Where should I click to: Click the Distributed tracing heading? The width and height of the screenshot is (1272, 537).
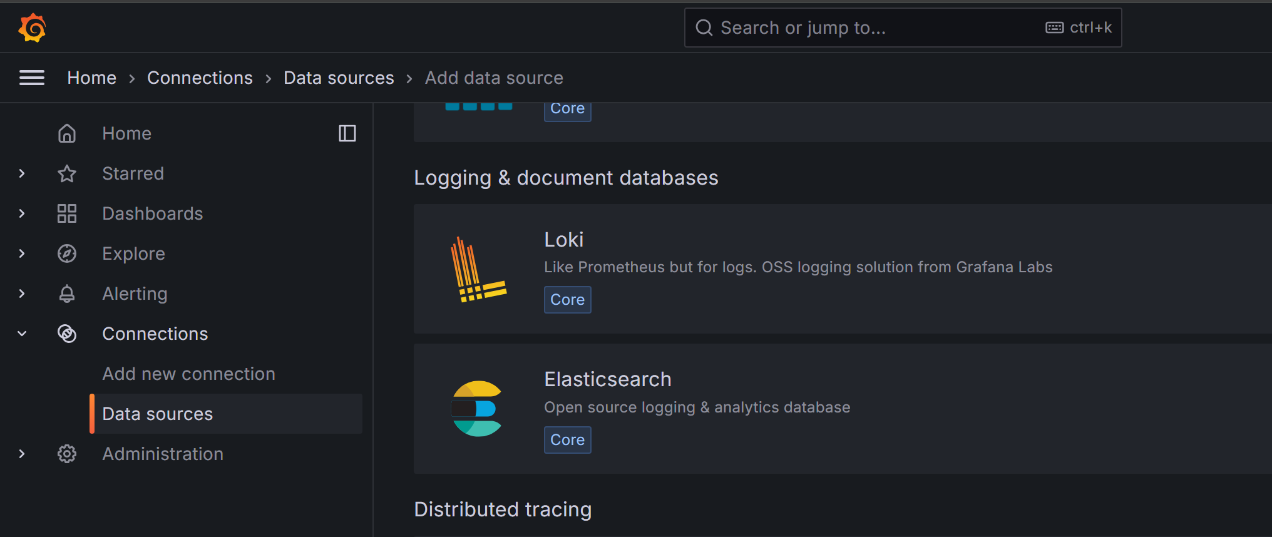(503, 509)
